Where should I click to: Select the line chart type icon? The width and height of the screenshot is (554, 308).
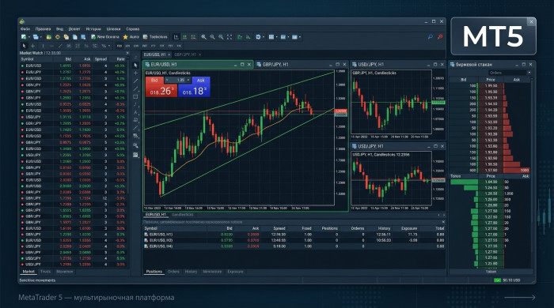[193, 36]
